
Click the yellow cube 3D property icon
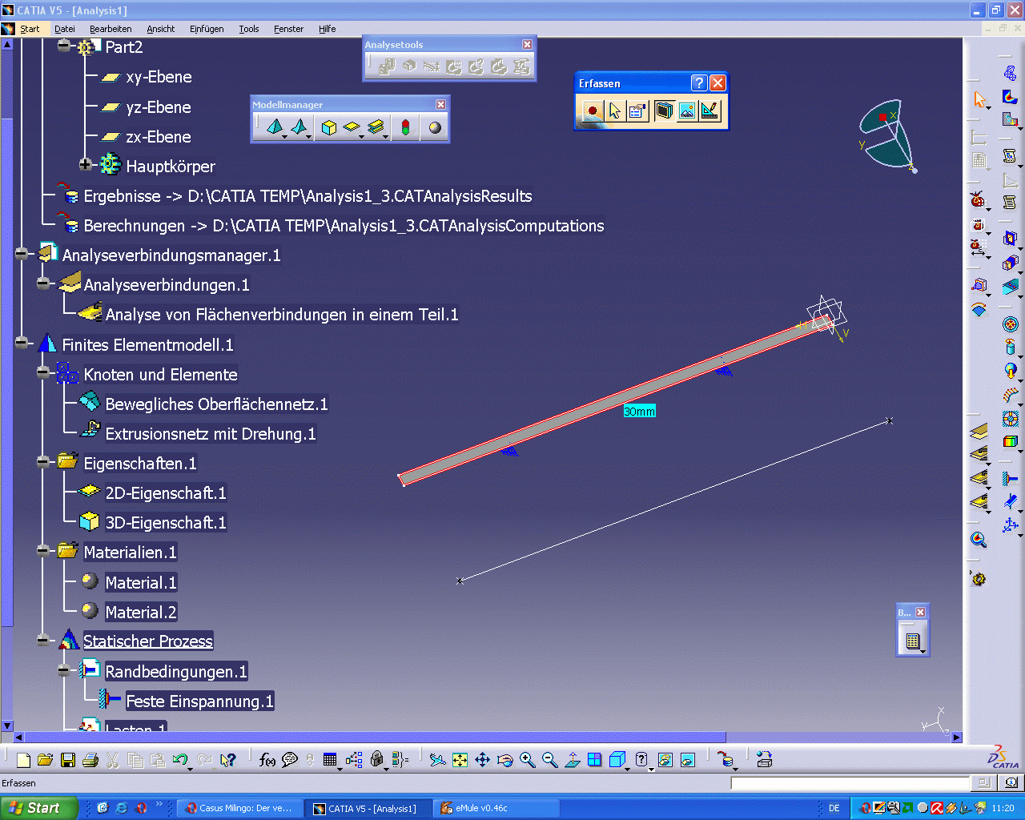point(328,127)
